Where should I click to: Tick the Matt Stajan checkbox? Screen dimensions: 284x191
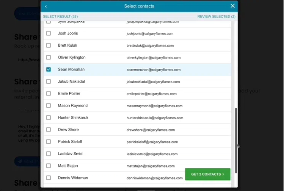pos(48,166)
